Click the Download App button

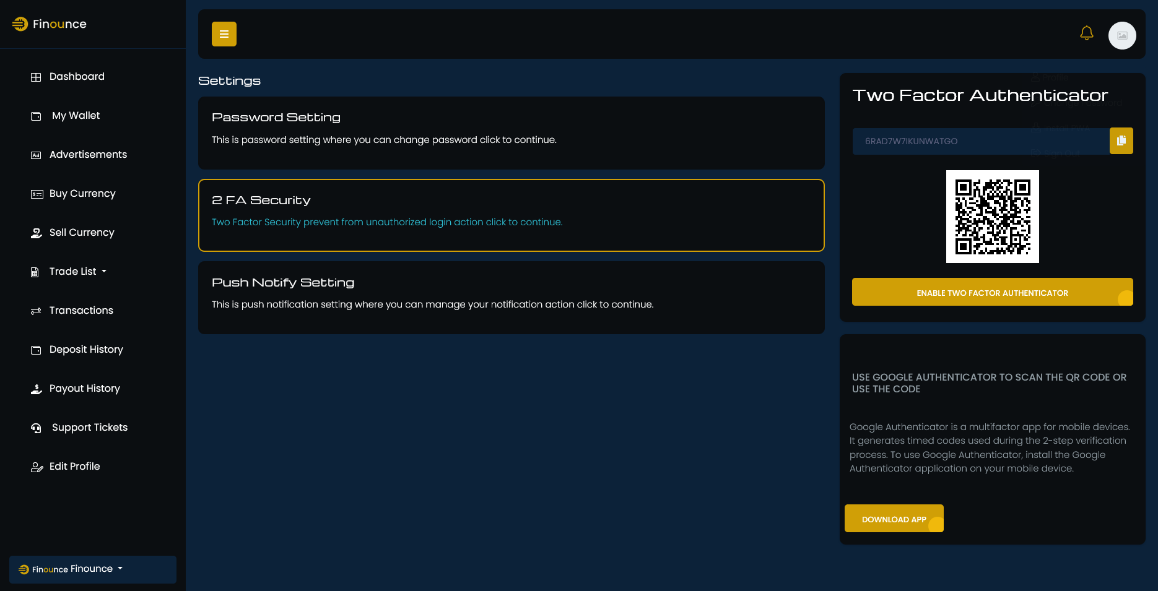[894, 519]
